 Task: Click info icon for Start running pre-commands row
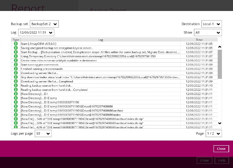pos(16,65)
